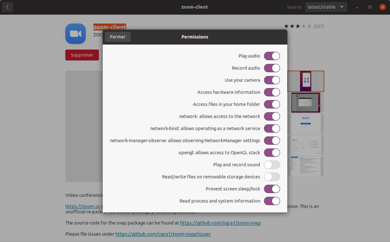The width and height of the screenshot is (390, 242).
Task: Disable Use your camera switch
Action: pyautogui.click(x=272, y=80)
